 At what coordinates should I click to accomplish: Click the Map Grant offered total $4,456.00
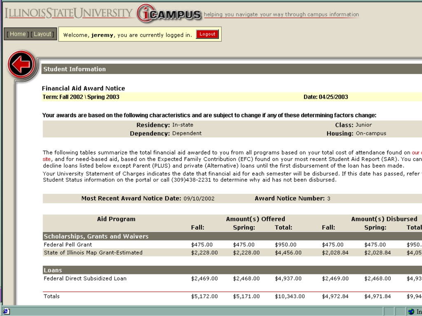[288, 253]
